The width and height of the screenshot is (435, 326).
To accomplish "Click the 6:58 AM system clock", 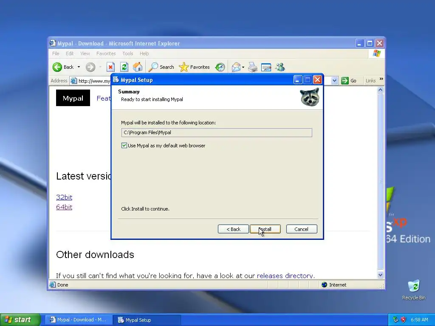I will [x=419, y=320].
